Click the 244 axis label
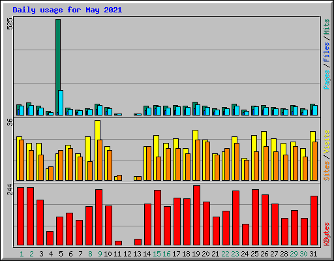The image size is (334, 261). click(x=10, y=189)
